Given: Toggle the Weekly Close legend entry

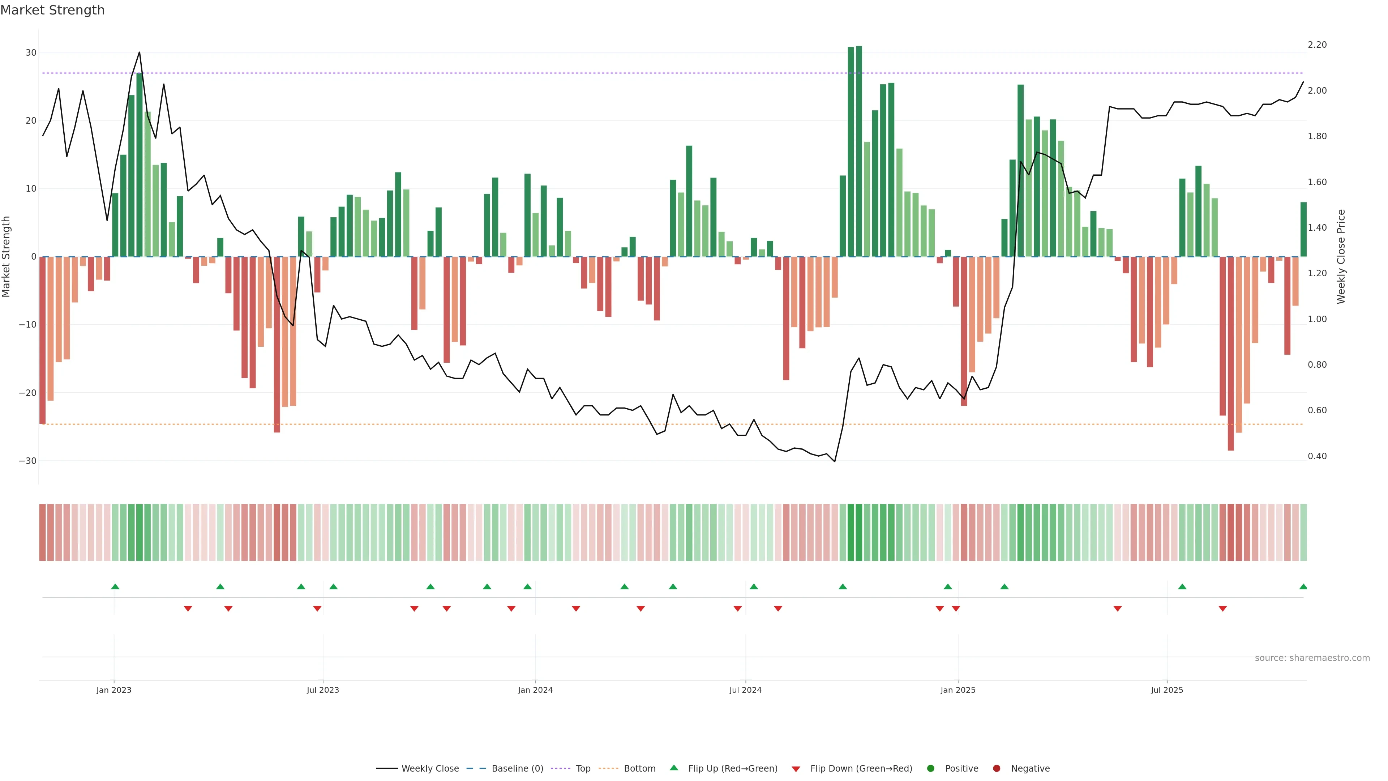Looking at the screenshot, I should pos(429,769).
